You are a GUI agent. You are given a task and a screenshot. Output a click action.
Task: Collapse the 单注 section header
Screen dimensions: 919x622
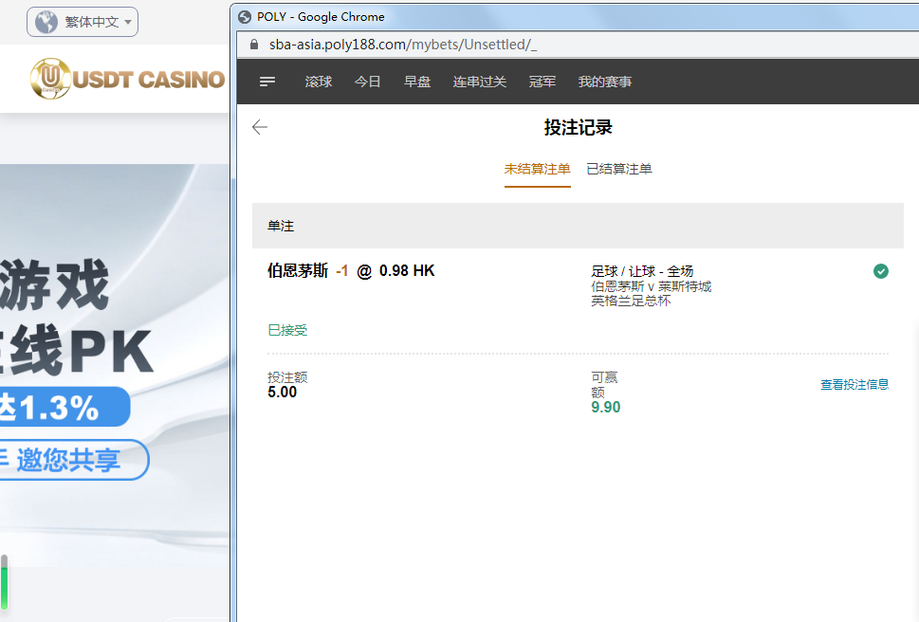pyautogui.click(x=578, y=227)
